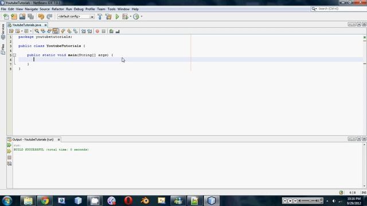The image size is (367, 206).
Task: Click the red Start Macro Recording icon
Action: click(x=97, y=31)
